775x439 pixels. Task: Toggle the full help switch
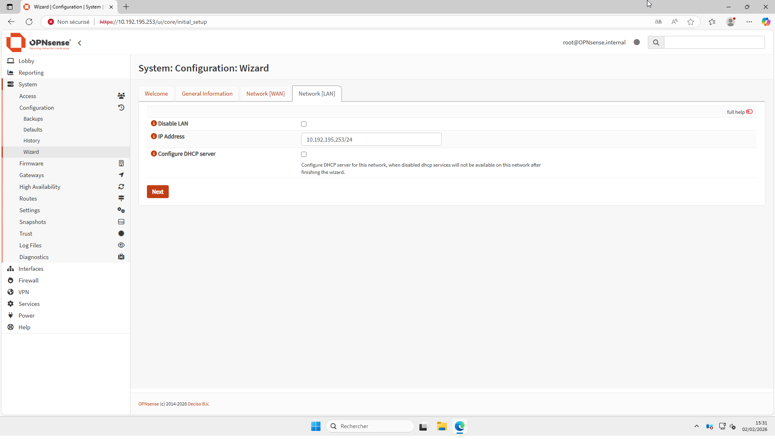click(749, 112)
